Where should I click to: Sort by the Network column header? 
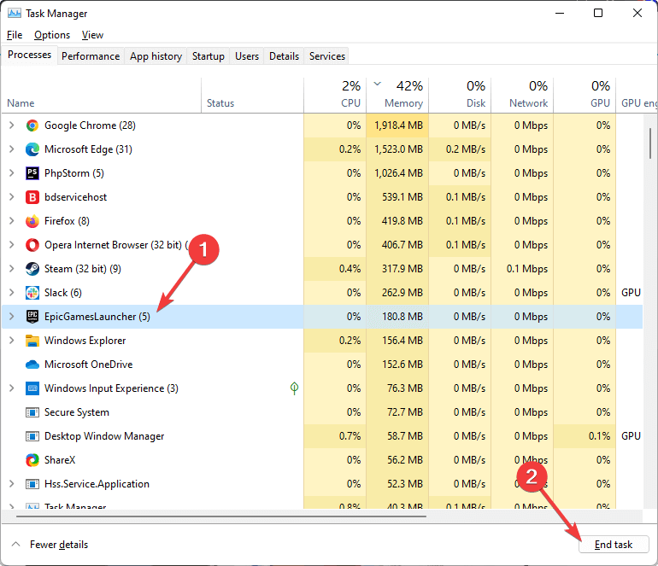click(x=522, y=96)
